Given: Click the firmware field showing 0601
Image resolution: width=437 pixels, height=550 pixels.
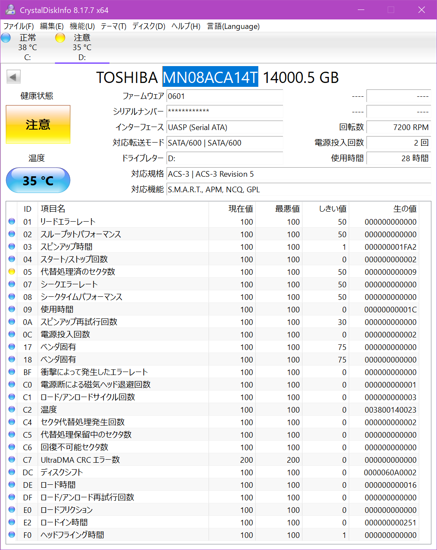Looking at the screenshot, I should (225, 96).
